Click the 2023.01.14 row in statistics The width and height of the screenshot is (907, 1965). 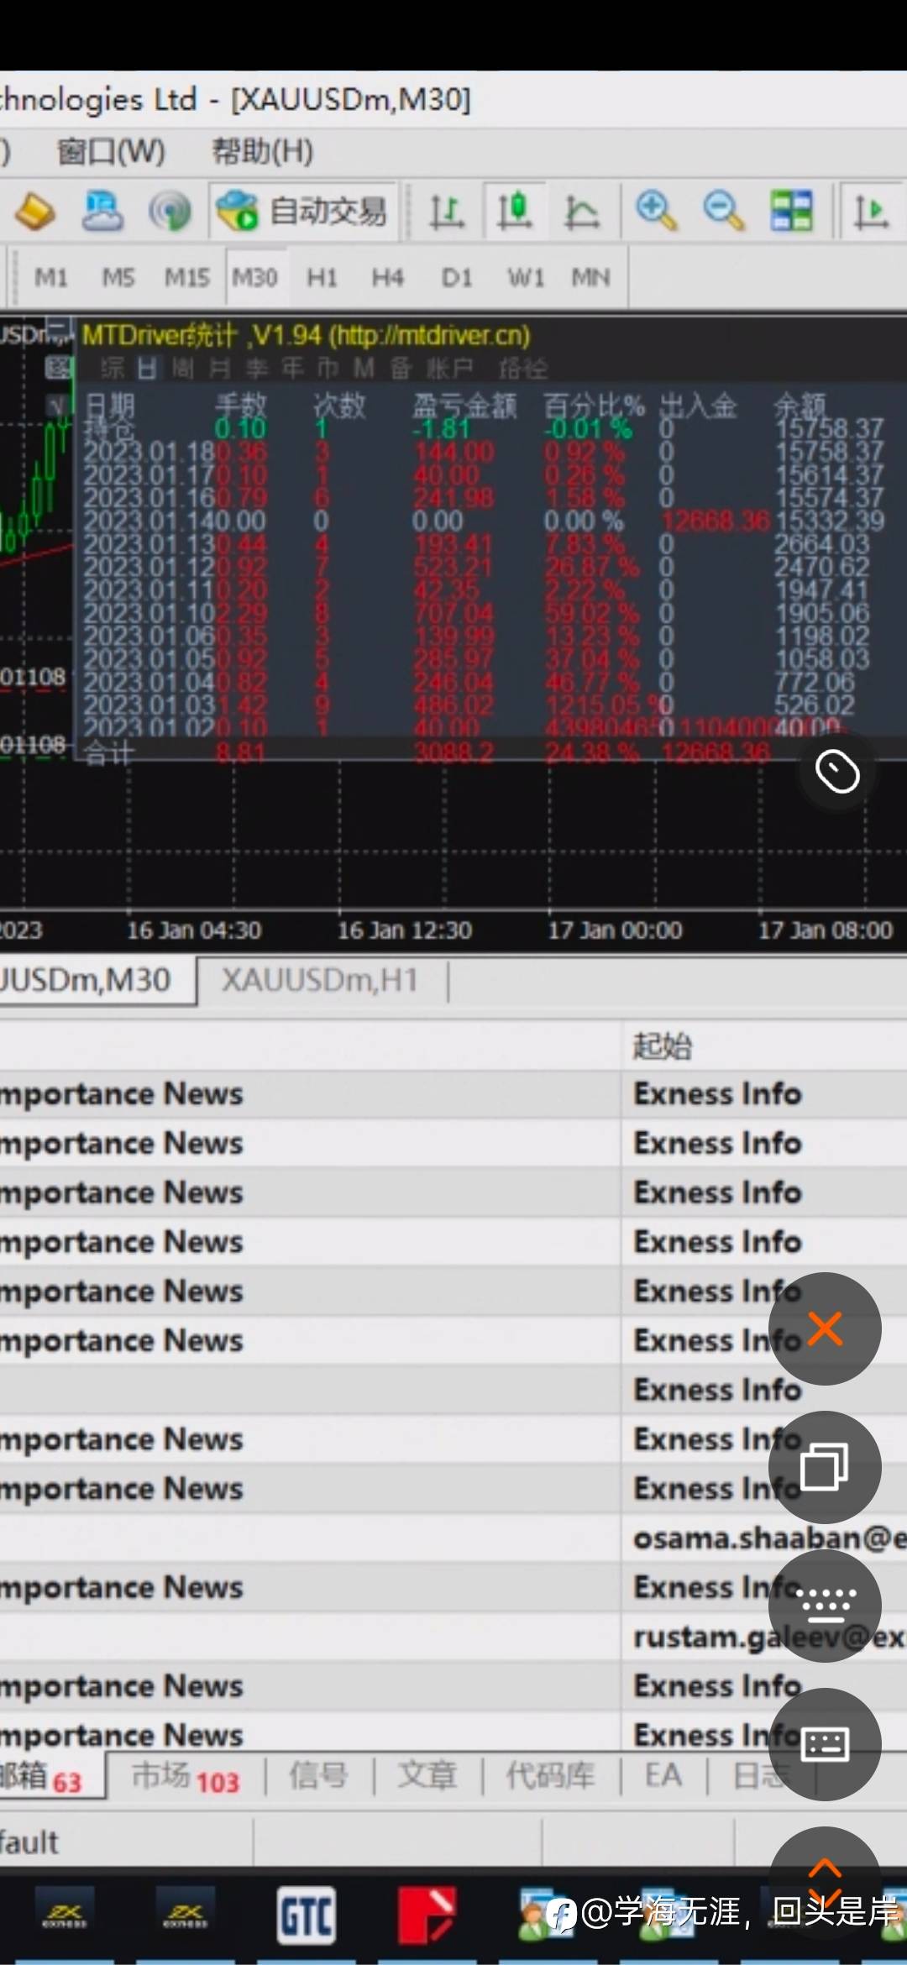pyautogui.click(x=483, y=521)
